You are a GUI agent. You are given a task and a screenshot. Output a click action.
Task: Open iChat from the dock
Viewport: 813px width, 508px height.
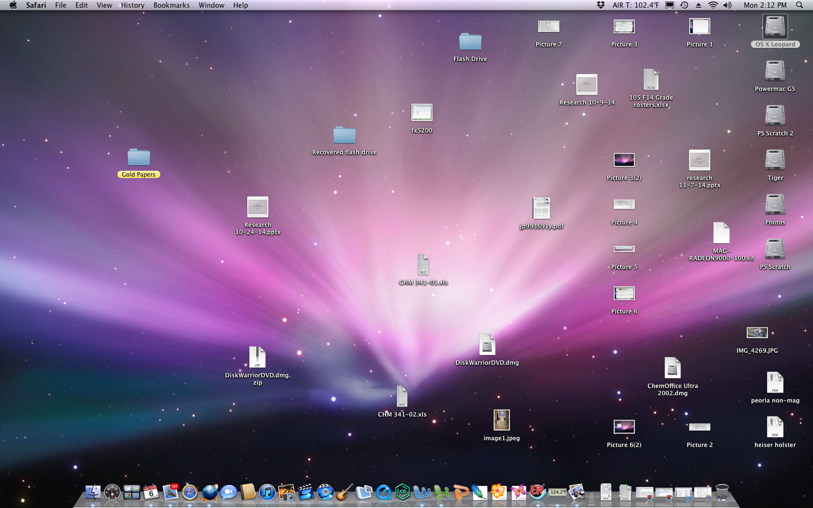[228, 493]
